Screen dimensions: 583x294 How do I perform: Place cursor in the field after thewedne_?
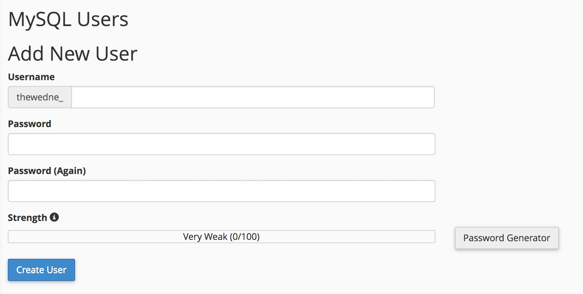(253, 97)
